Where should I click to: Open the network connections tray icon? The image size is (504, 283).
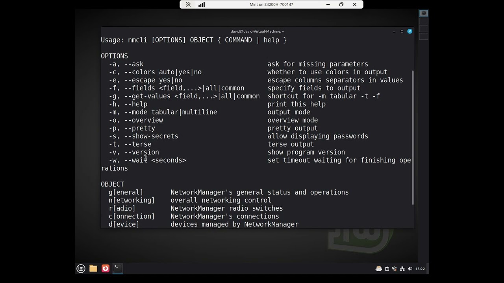click(402, 269)
